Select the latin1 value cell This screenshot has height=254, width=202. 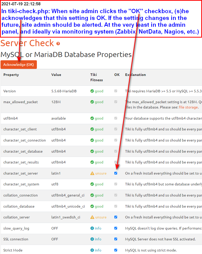(x=56, y=173)
